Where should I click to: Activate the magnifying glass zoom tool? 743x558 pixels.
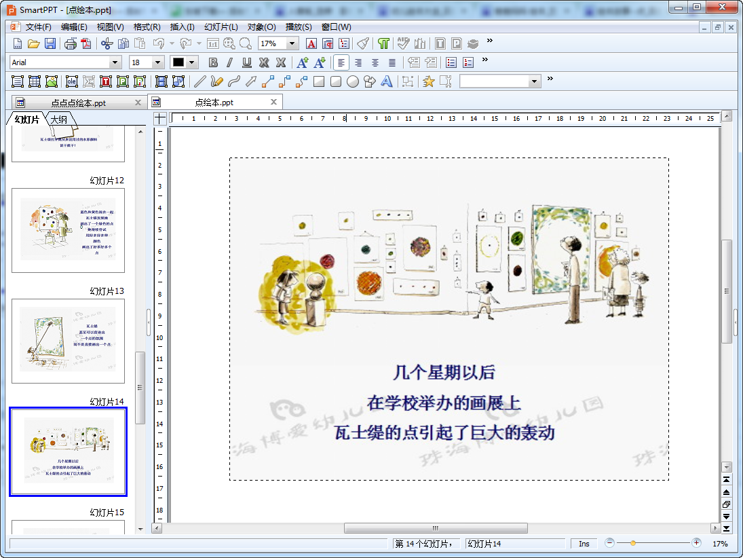pyautogui.click(x=246, y=43)
